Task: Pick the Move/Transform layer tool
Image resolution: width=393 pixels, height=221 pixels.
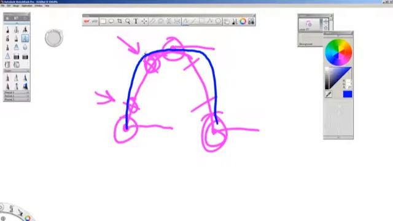Action: (x=144, y=21)
